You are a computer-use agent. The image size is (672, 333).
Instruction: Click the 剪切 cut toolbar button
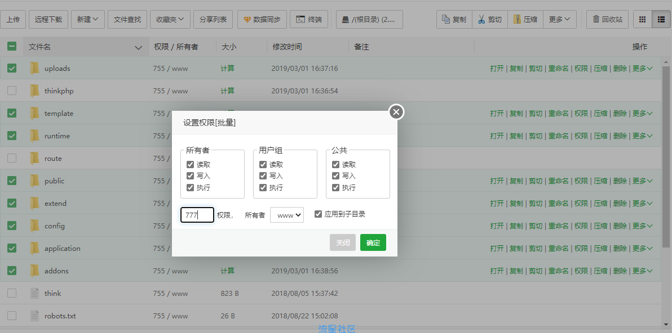pos(490,19)
